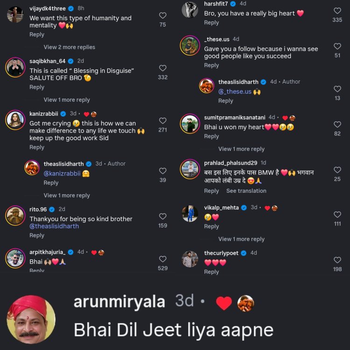350x350 pixels.
Task: Like kanizrabbii's comment with 271 likes
Action: point(162,120)
